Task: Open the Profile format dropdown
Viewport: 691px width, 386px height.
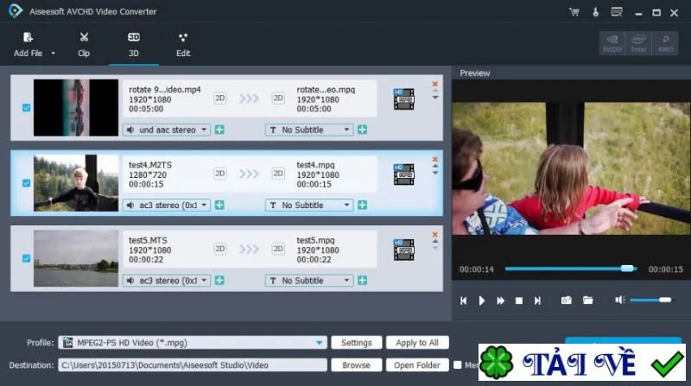Action: [x=193, y=342]
